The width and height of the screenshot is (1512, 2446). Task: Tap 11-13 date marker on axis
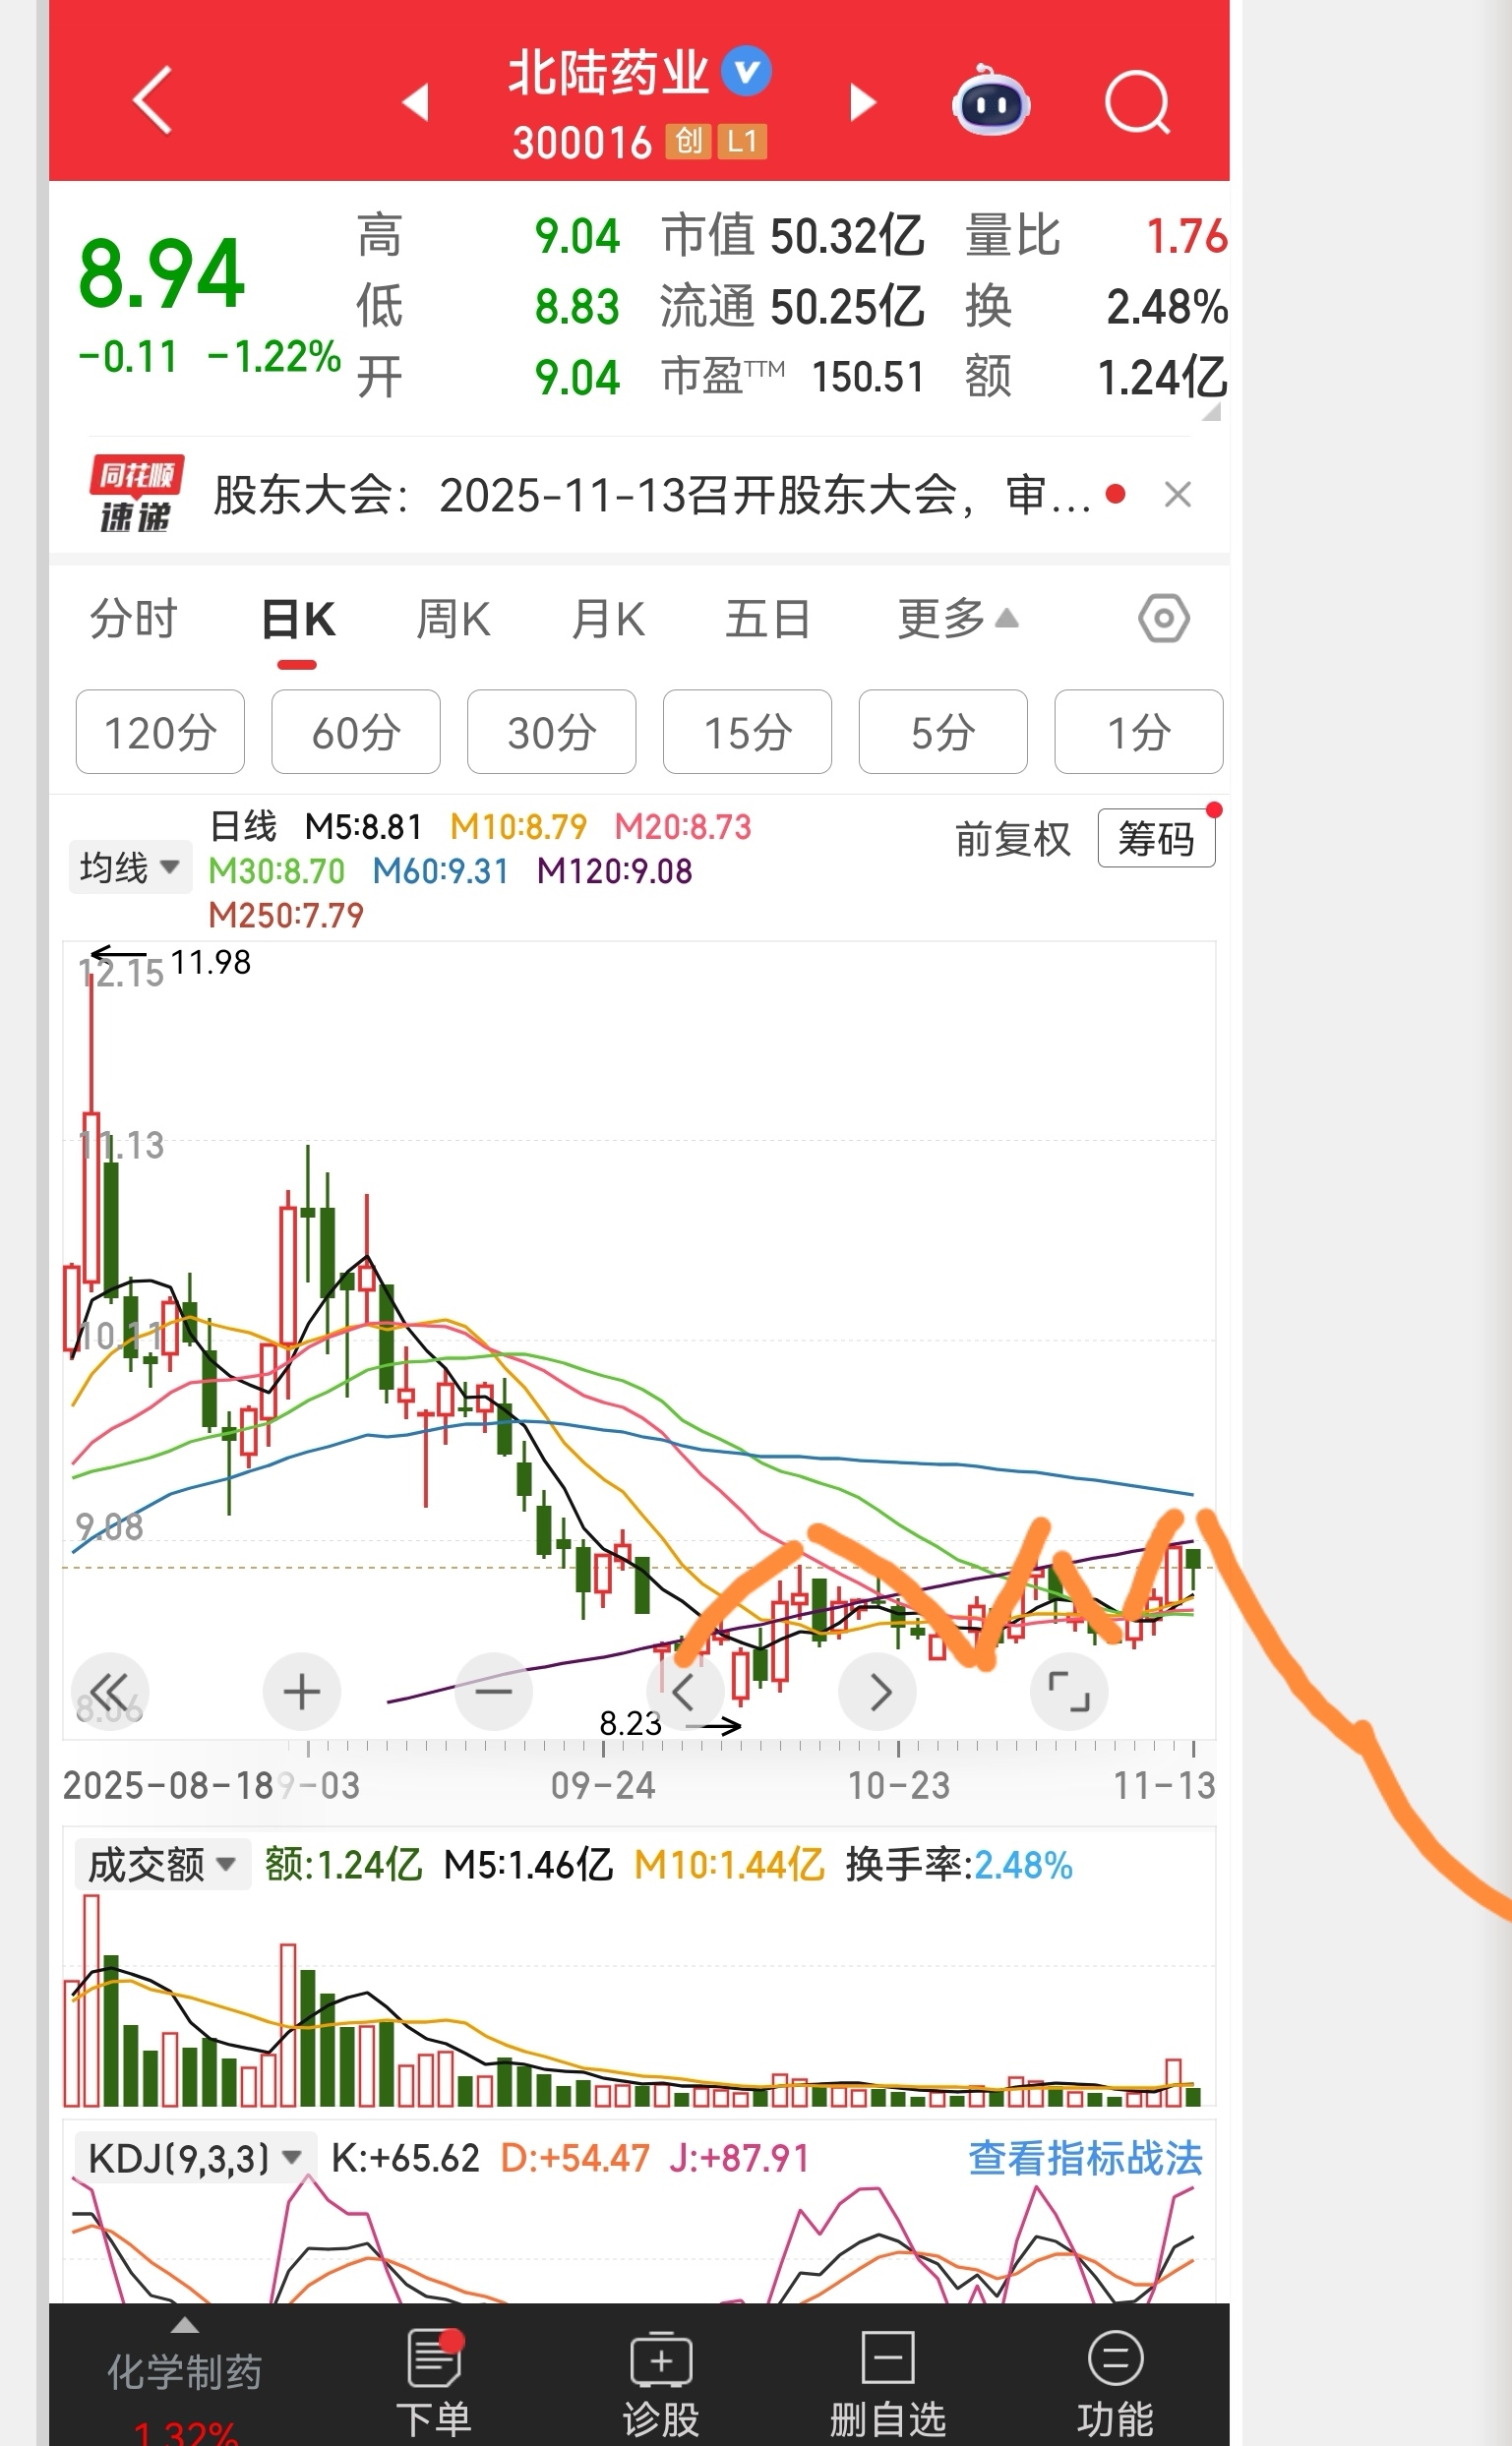tap(1165, 1785)
